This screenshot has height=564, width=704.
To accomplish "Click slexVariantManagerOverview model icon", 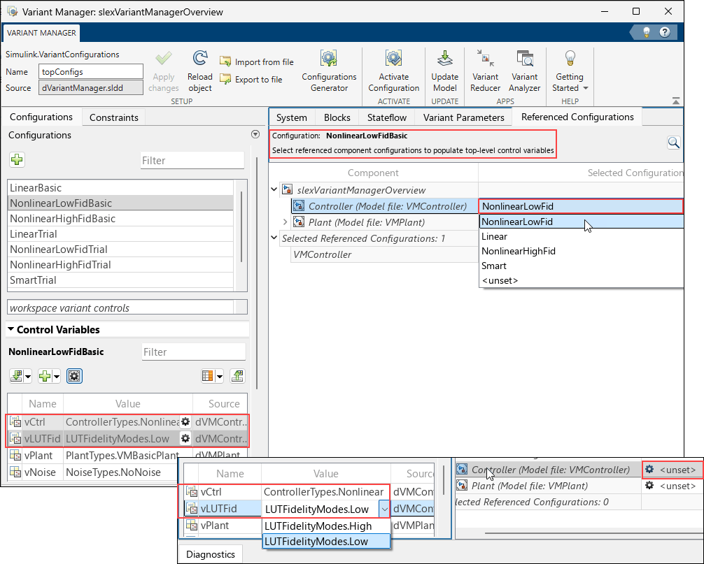I will [x=287, y=189].
